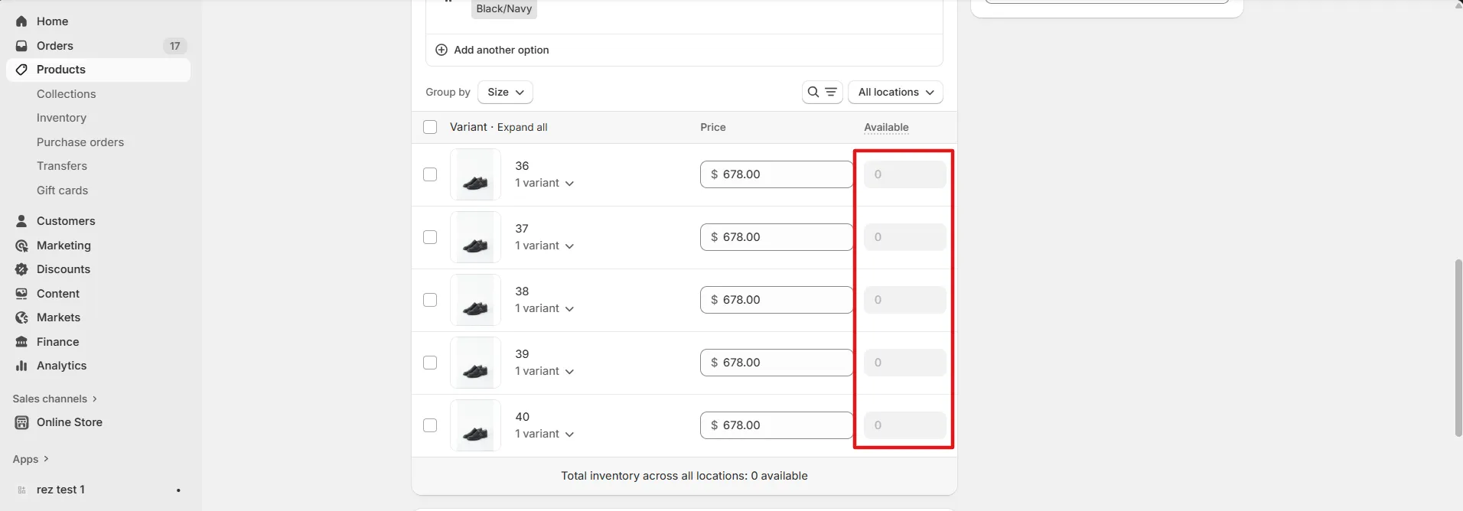Expand the Sales channels section
The width and height of the screenshot is (1463, 511).
pyautogui.click(x=55, y=399)
